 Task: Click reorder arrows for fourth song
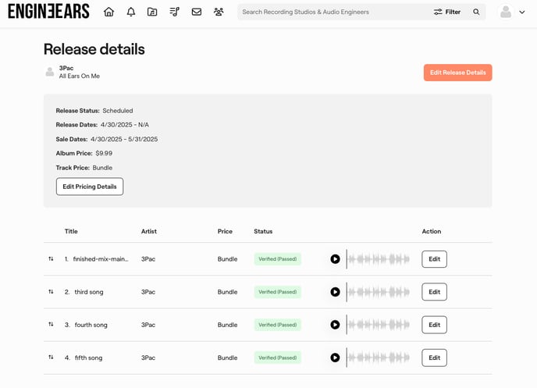51,325
